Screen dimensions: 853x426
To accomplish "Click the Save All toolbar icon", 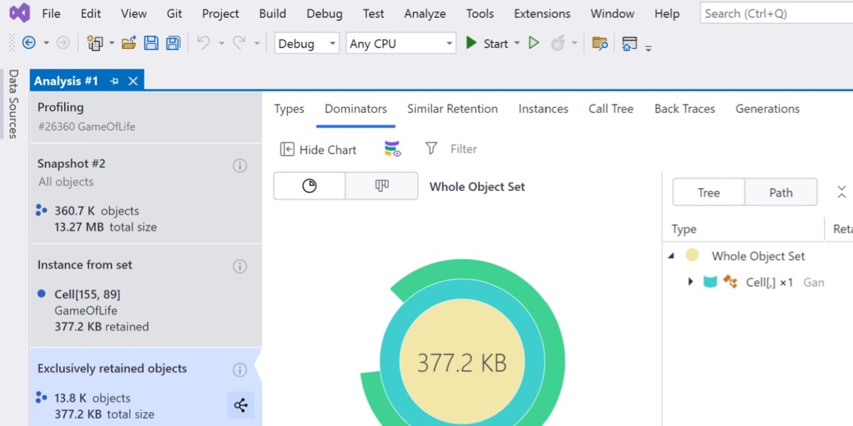I will tap(173, 43).
